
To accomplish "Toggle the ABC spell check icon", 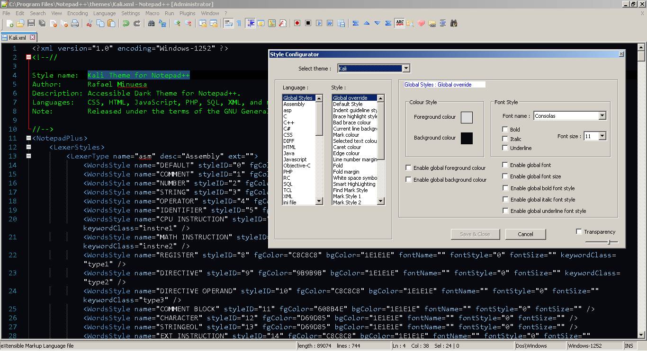I will pyautogui.click(x=399, y=23).
